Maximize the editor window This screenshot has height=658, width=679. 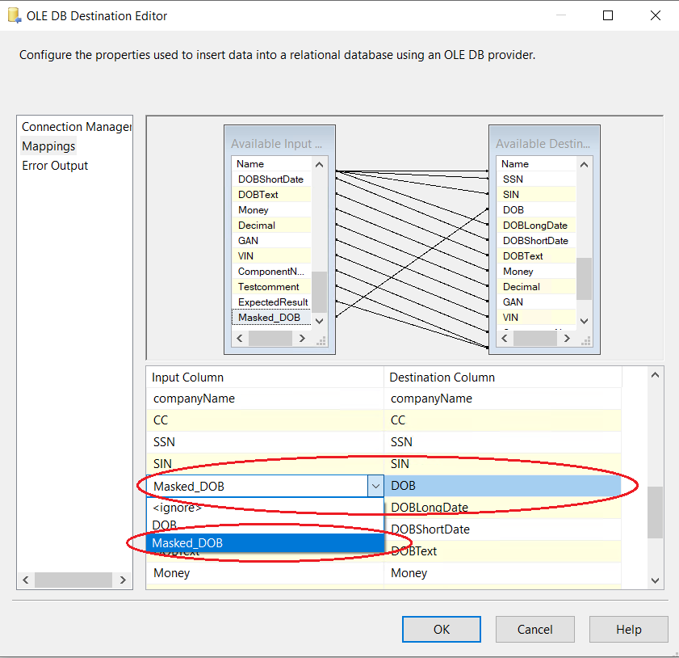click(x=608, y=15)
